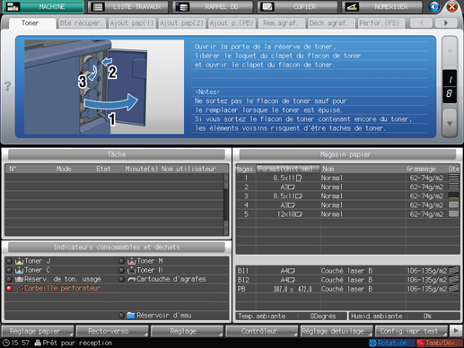Show more bottom buttons with right arrow
464x348 pixels.
click(456, 331)
